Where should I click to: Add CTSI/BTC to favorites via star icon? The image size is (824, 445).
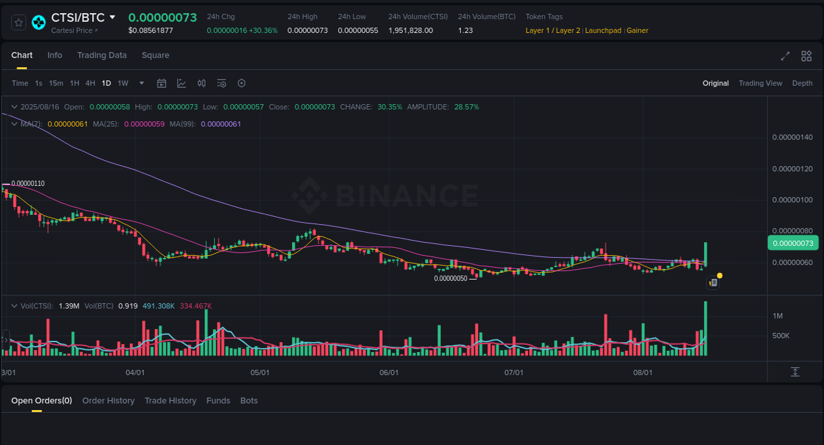(x=18, y=22)
